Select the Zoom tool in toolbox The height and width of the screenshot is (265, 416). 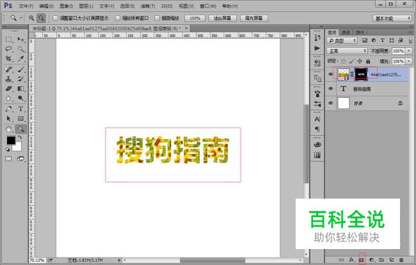(x=20, y=129)
